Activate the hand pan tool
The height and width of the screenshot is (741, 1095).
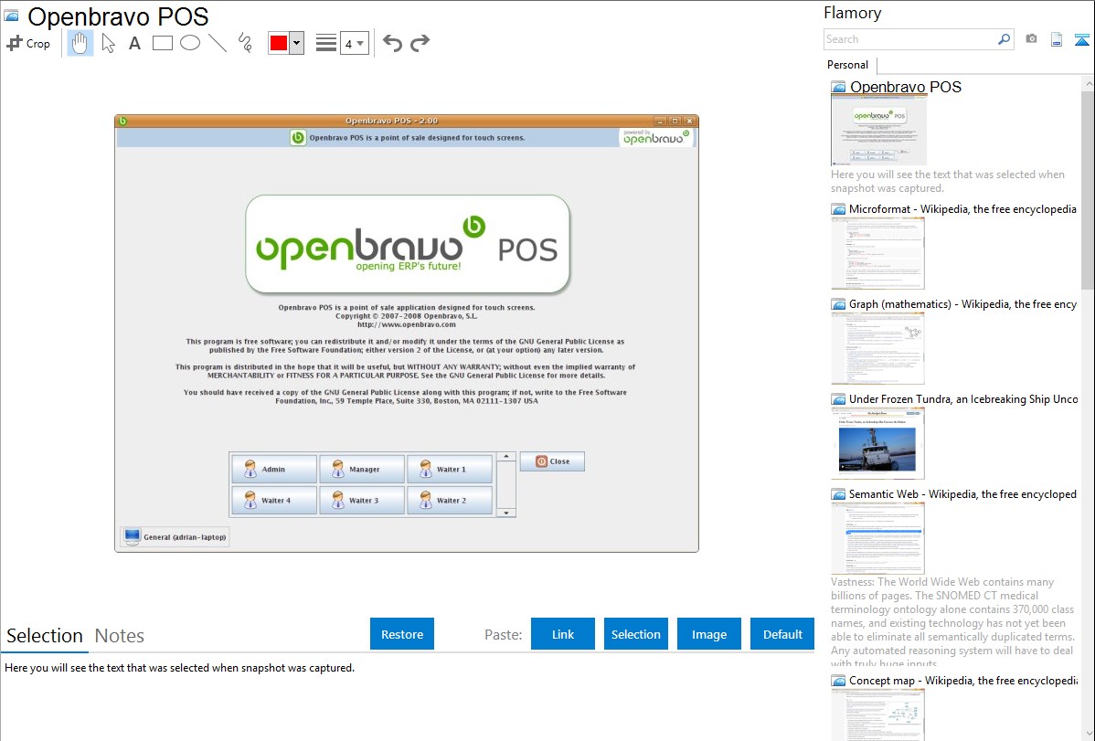[80, 43]
